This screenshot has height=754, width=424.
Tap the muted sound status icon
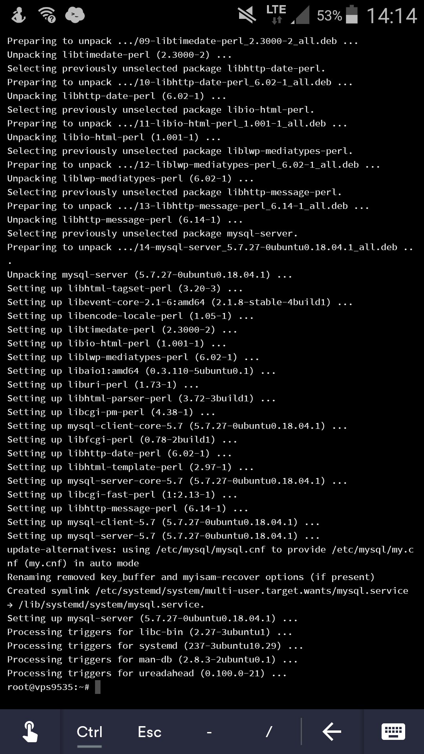[x=247, y=15]
